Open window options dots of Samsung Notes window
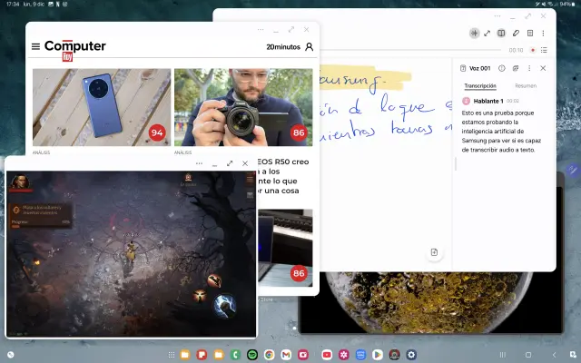This screenshot has height=363, width=581. pyautogui.click(x=497, y=16)
